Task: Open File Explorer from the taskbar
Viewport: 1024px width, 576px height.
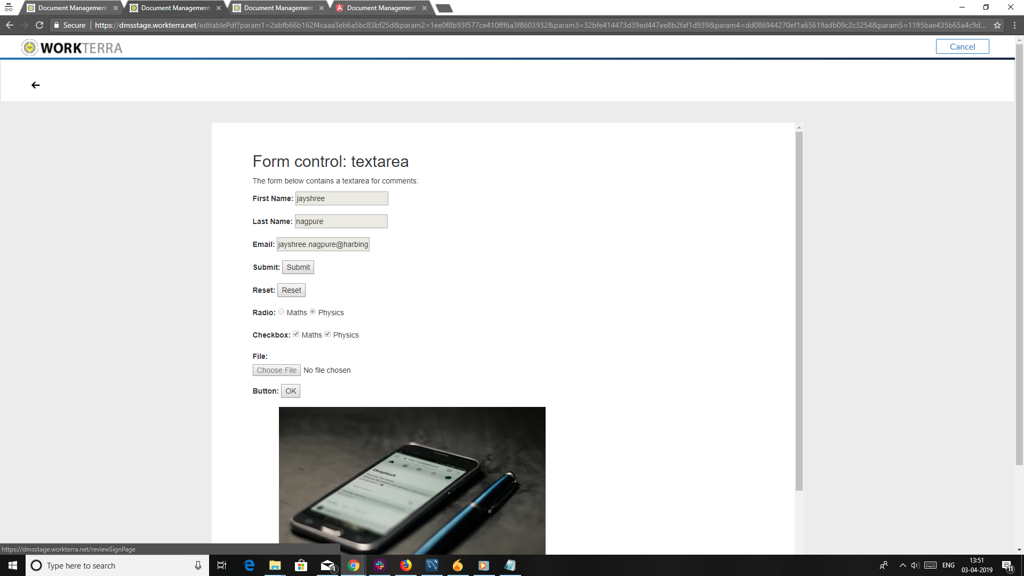Action: point(275,565)
